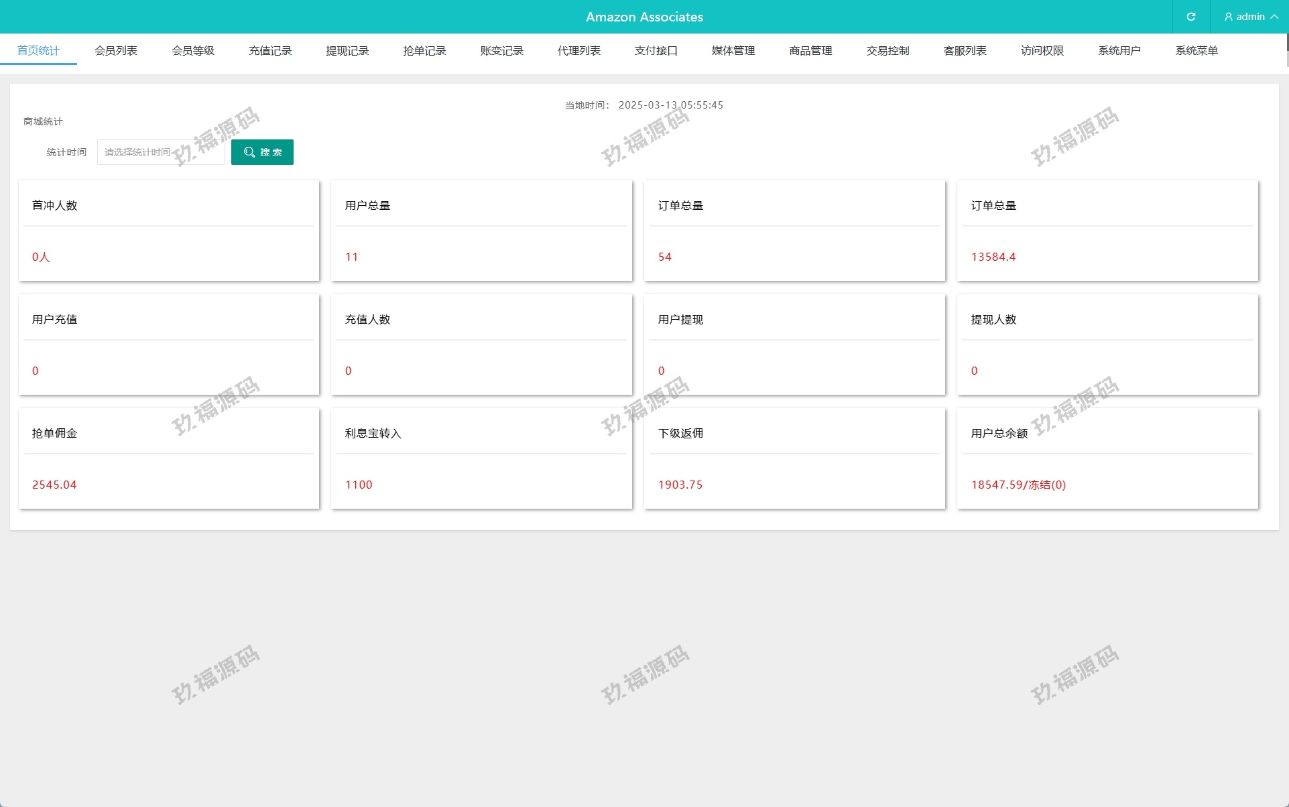This screenshot has height=807, width=1289.
Task: Select the 提现记录 tab
Action: [347, 50]
